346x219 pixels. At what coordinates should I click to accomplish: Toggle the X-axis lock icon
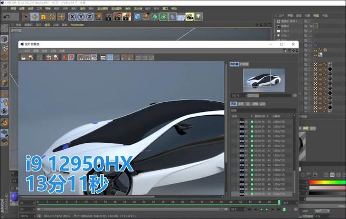(x=72, y=17)
